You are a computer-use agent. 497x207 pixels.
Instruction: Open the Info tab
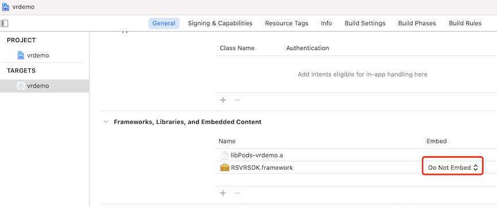click(326, 23)
